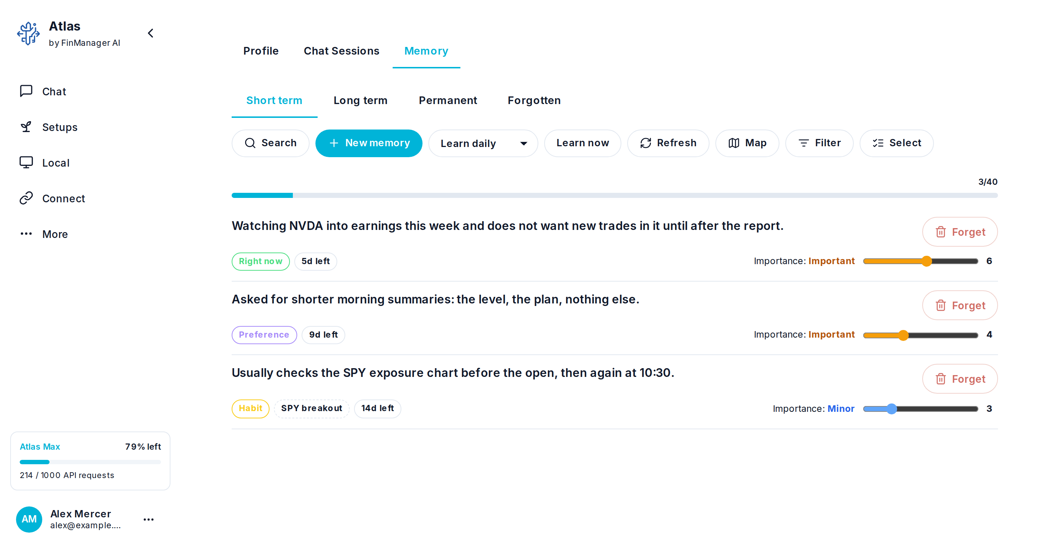Create a New memory
Image resolution: width=1049 pixels, height=553 pixels.
(369, 143)
